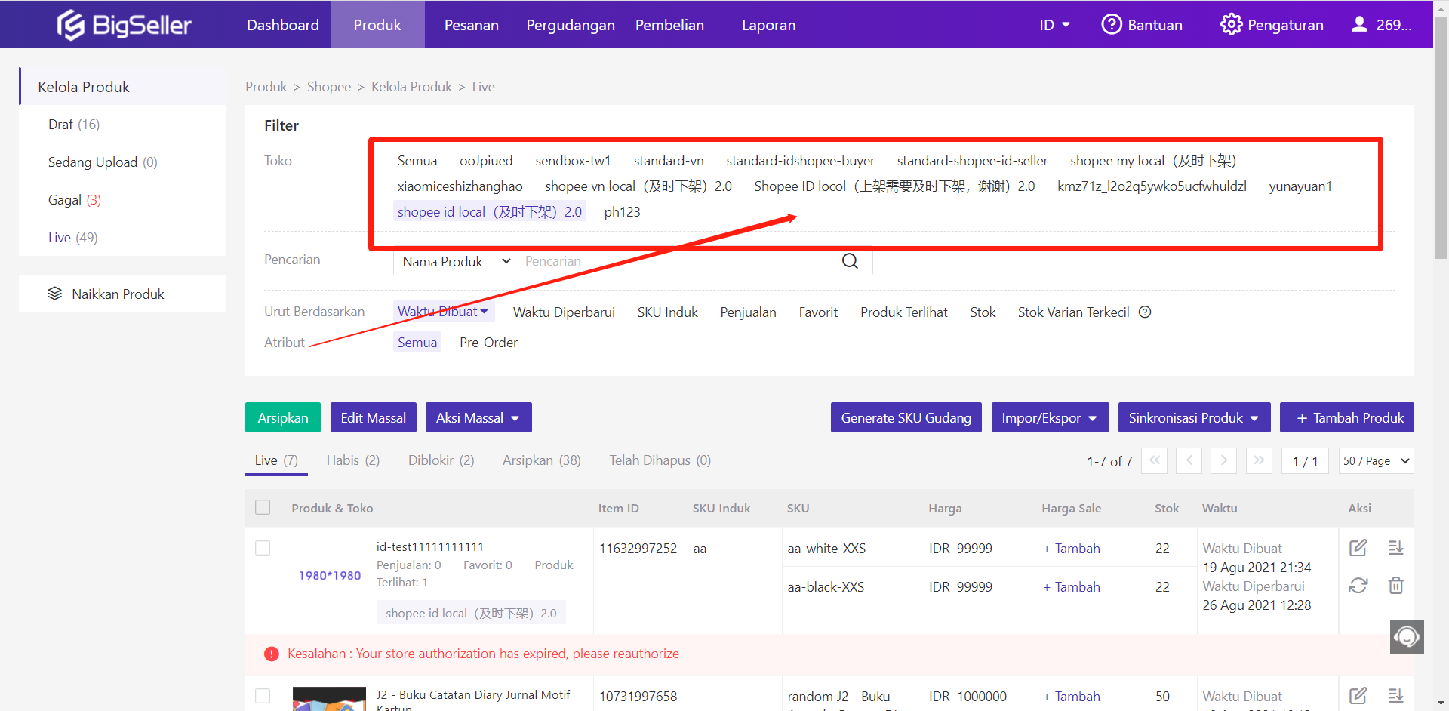Filter by store ph123

click(x=622, y=212)
